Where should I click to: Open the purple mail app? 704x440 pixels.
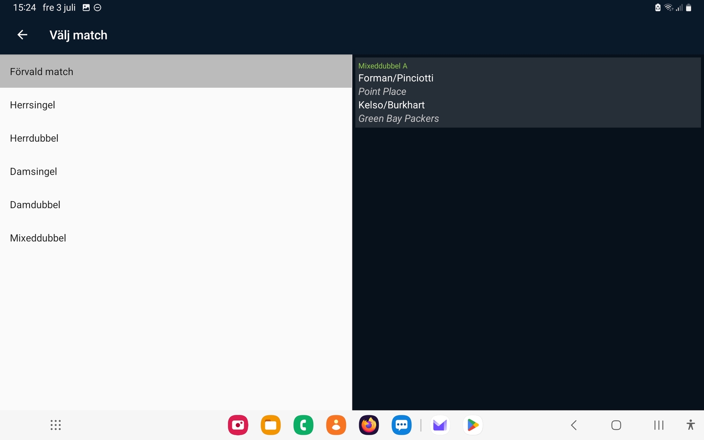click(440, 425)
